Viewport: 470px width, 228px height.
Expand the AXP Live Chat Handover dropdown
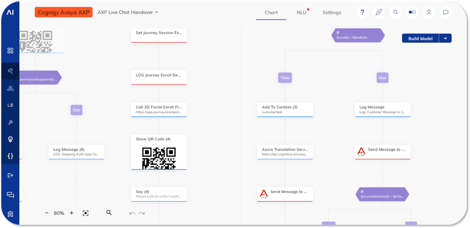coord(156,12)
